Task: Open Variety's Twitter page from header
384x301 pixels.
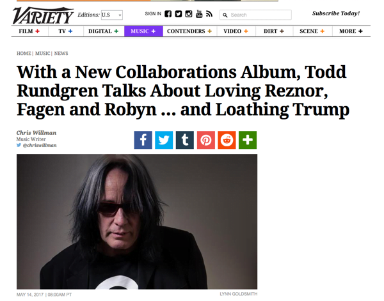Action: [x=179, y=14]
